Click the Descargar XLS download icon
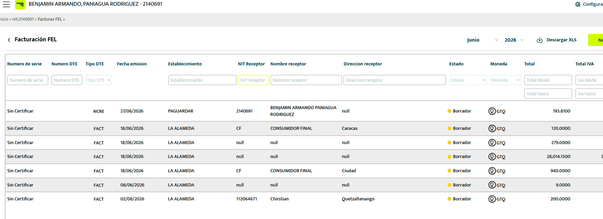Viewport: 603px width, 219px height. pos(539,40)
